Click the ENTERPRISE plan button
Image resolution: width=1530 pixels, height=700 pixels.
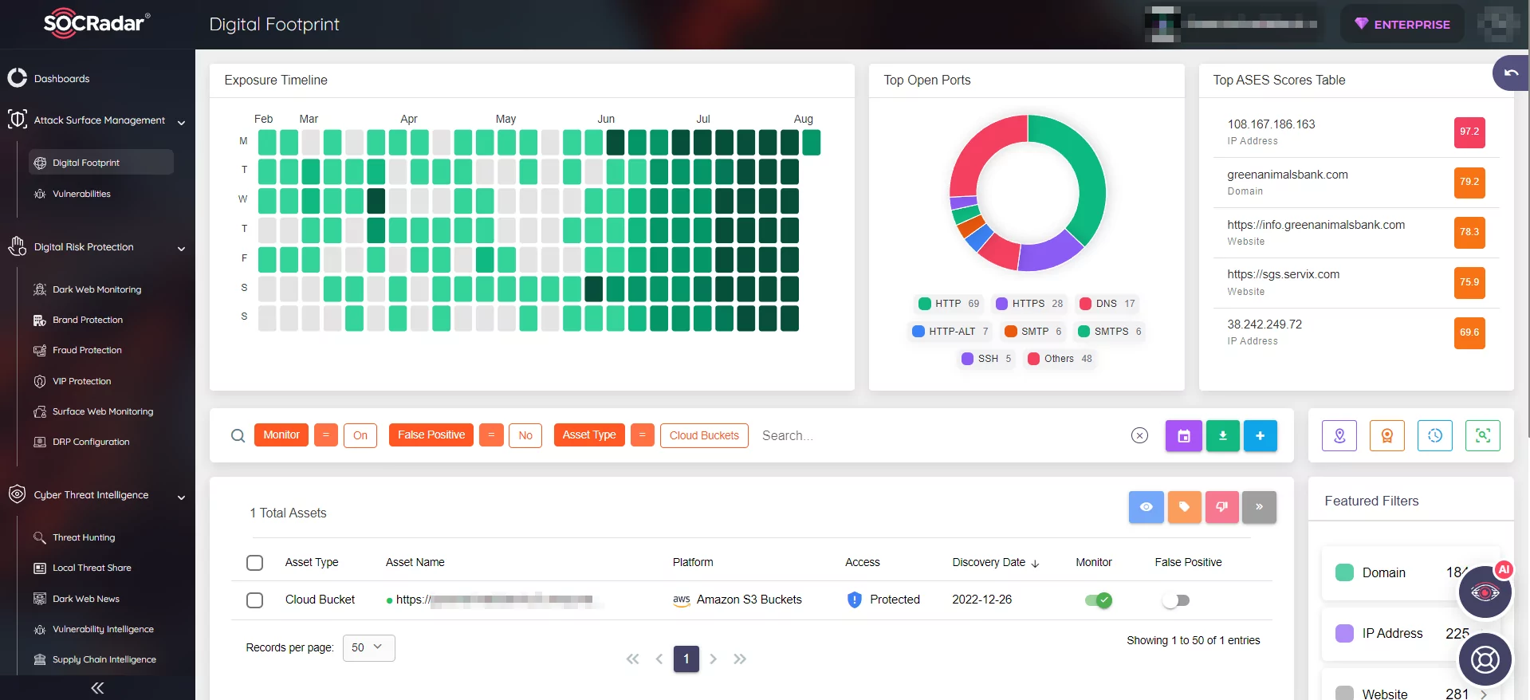1402,25
